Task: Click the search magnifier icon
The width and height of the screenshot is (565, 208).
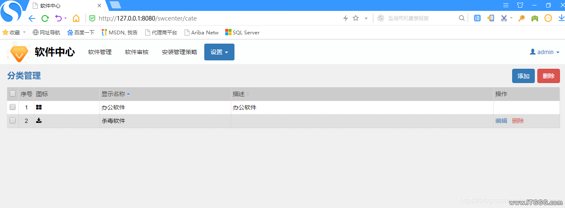Action: [x=462, y=18]
